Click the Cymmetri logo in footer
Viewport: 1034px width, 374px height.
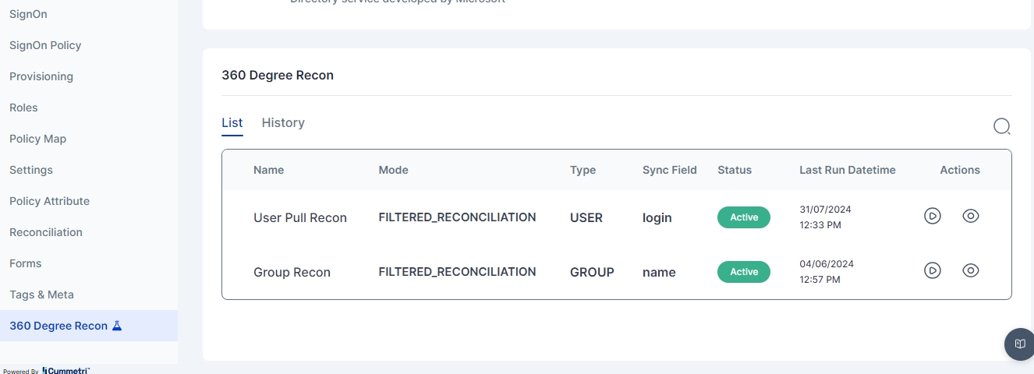pyautogui.click(x=66, y=371)
